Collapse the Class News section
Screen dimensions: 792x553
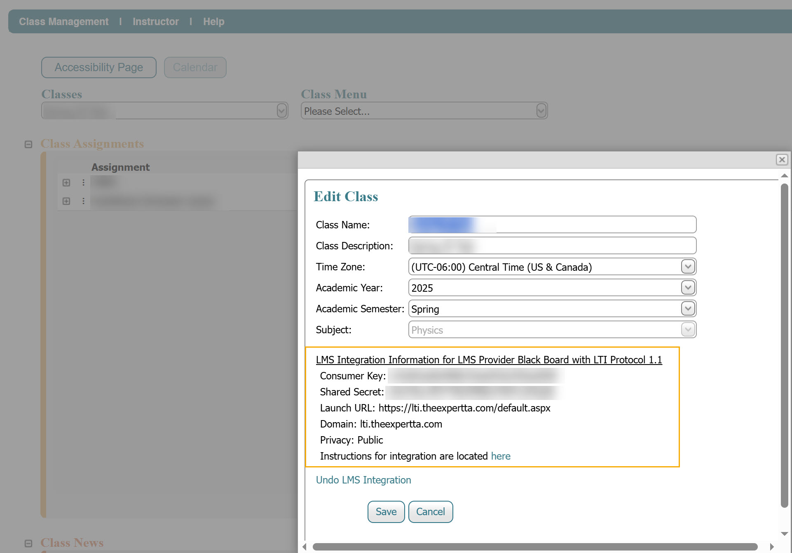click(28, 543)
